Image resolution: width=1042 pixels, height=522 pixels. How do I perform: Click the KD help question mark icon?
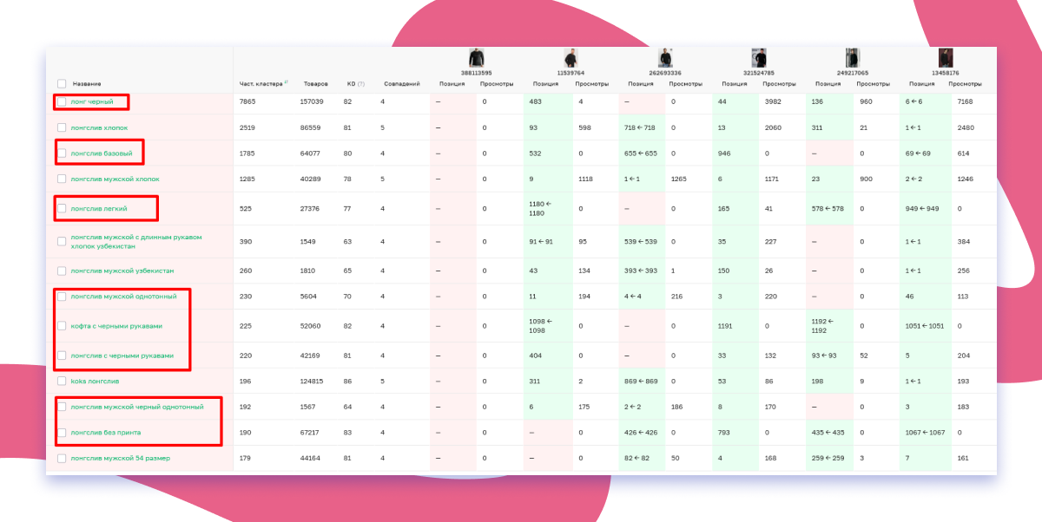tap(360, 84)
